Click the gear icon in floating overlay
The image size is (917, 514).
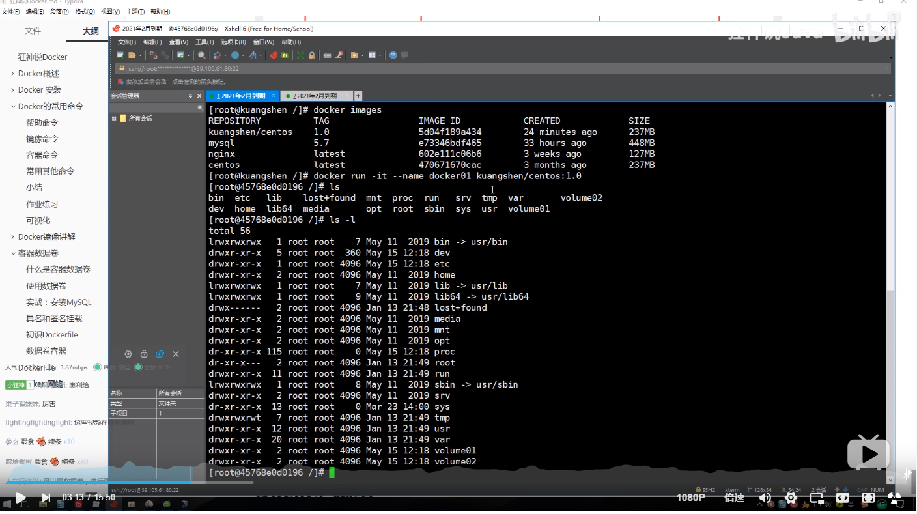(128, 354)
